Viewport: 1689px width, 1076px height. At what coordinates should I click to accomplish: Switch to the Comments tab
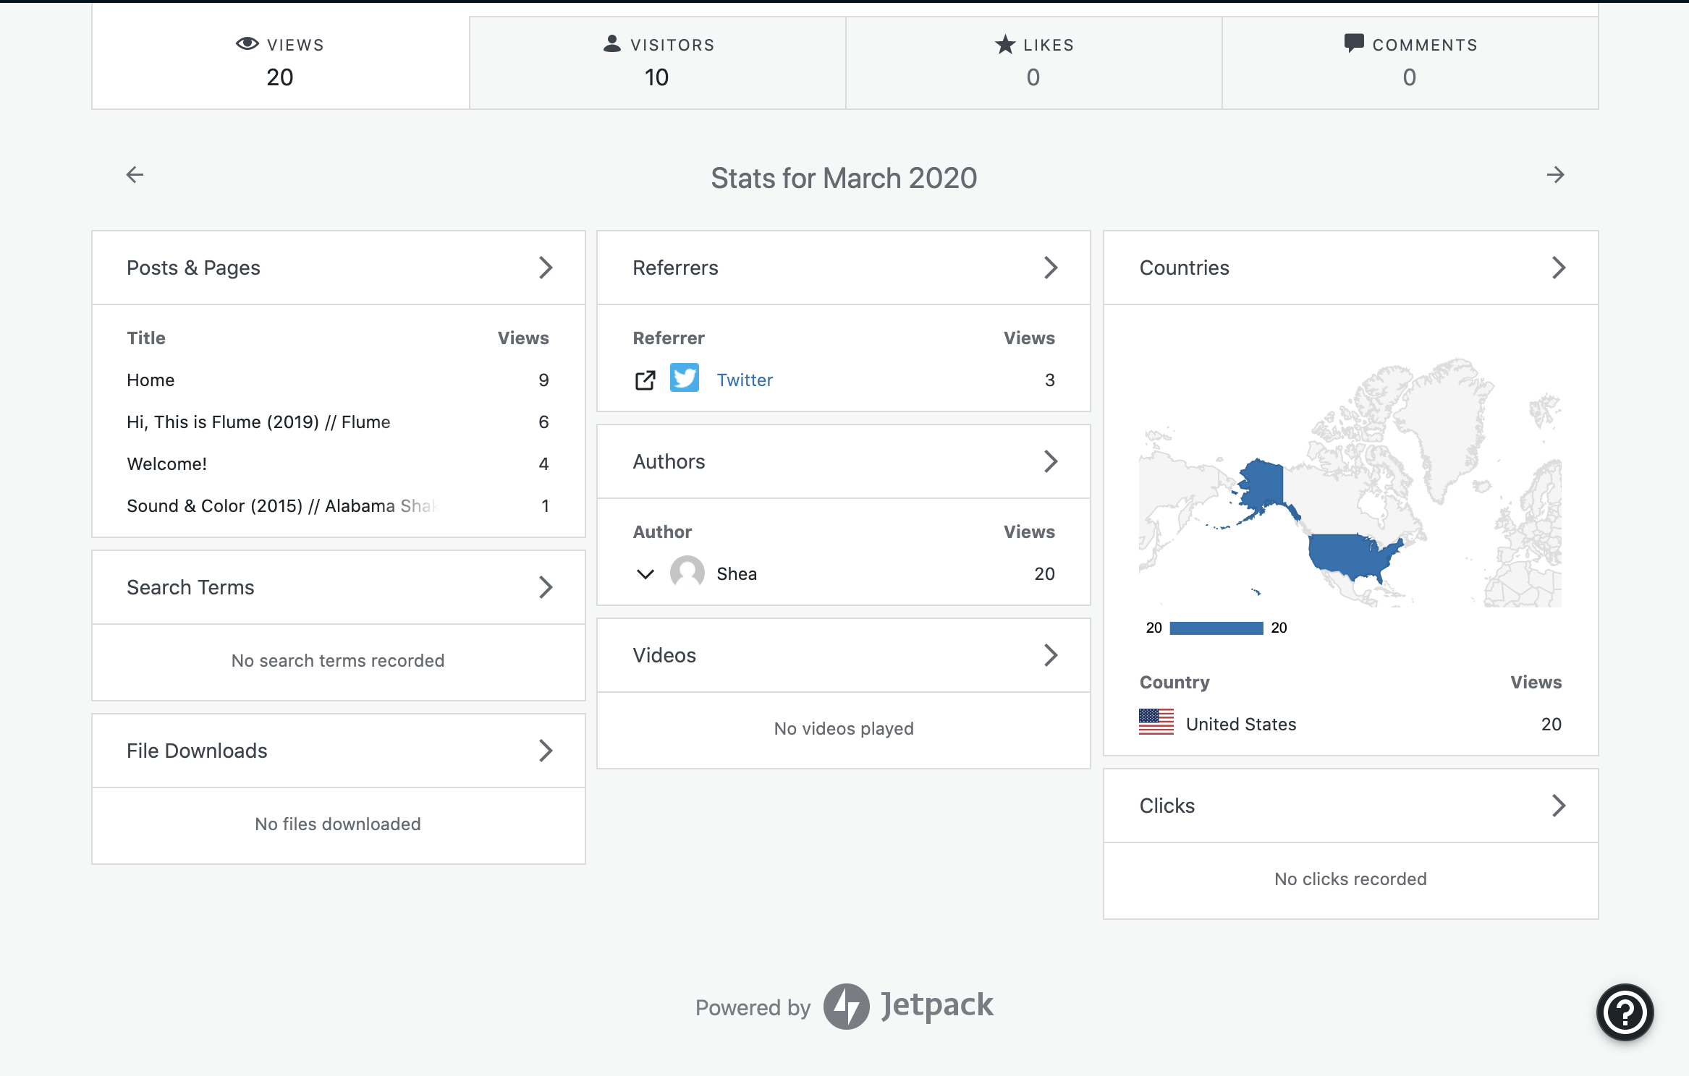pyautogui.click(x=1410, y=62)
